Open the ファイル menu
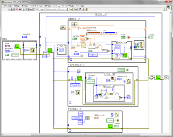Image resolution: width=173 pixels, height=137 pixels. coord(7,6)
